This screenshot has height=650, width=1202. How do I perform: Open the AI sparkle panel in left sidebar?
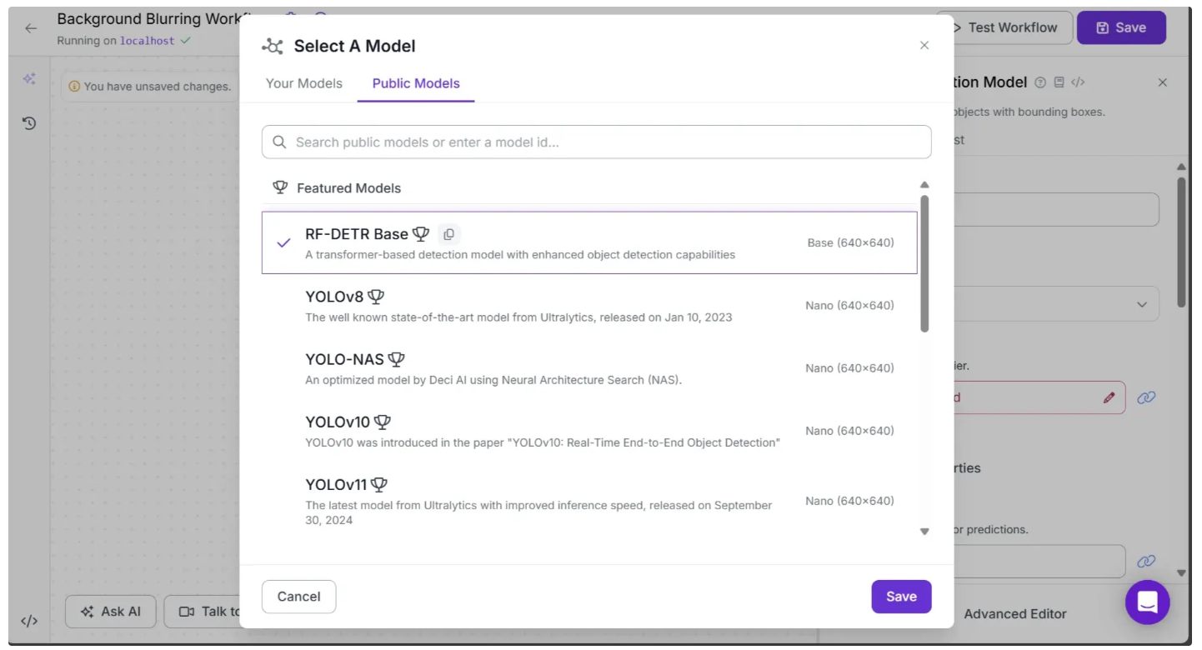29,79
